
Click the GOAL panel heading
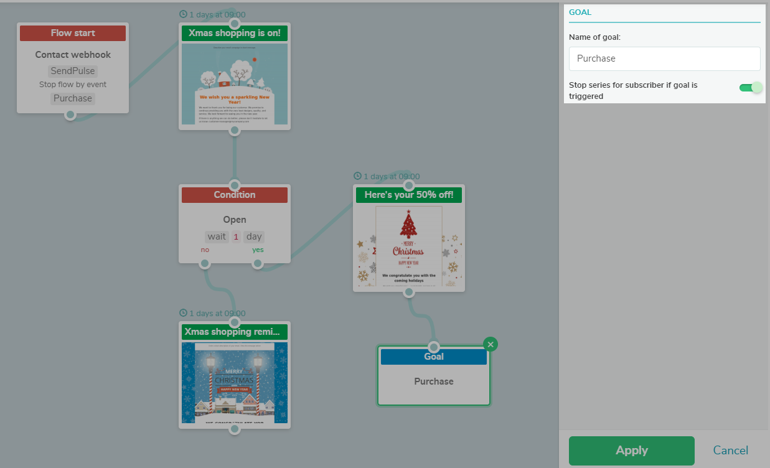point(580,12)
